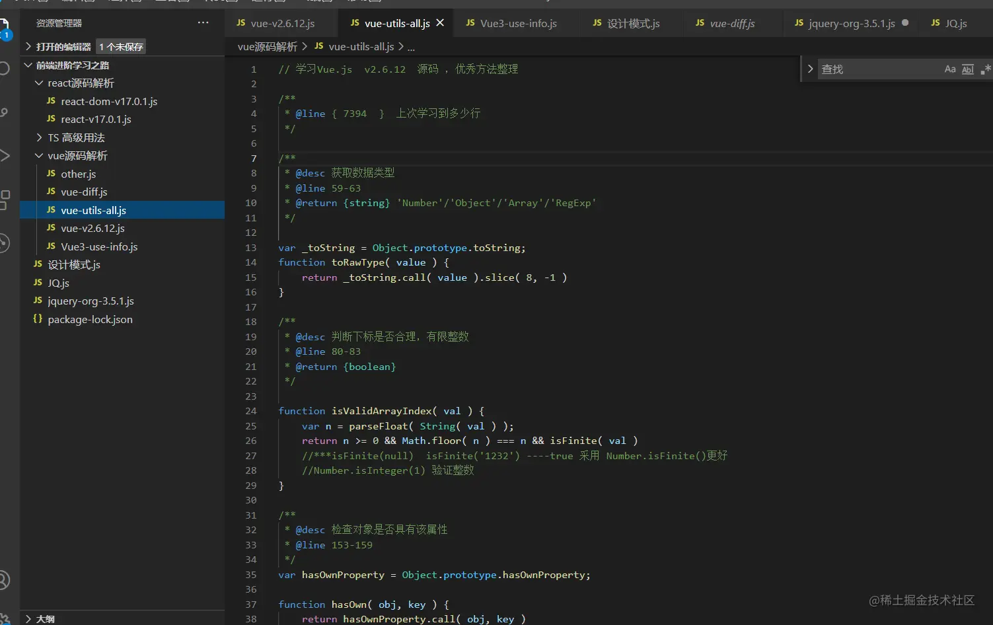The image size is (993, 625).
Task: Open package-lock.json in file tree
Action: tap(90, 319)
